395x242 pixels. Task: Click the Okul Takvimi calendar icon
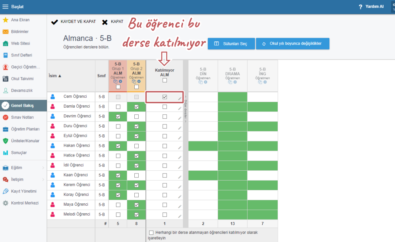pyautogui.click(x=6, y=79)
